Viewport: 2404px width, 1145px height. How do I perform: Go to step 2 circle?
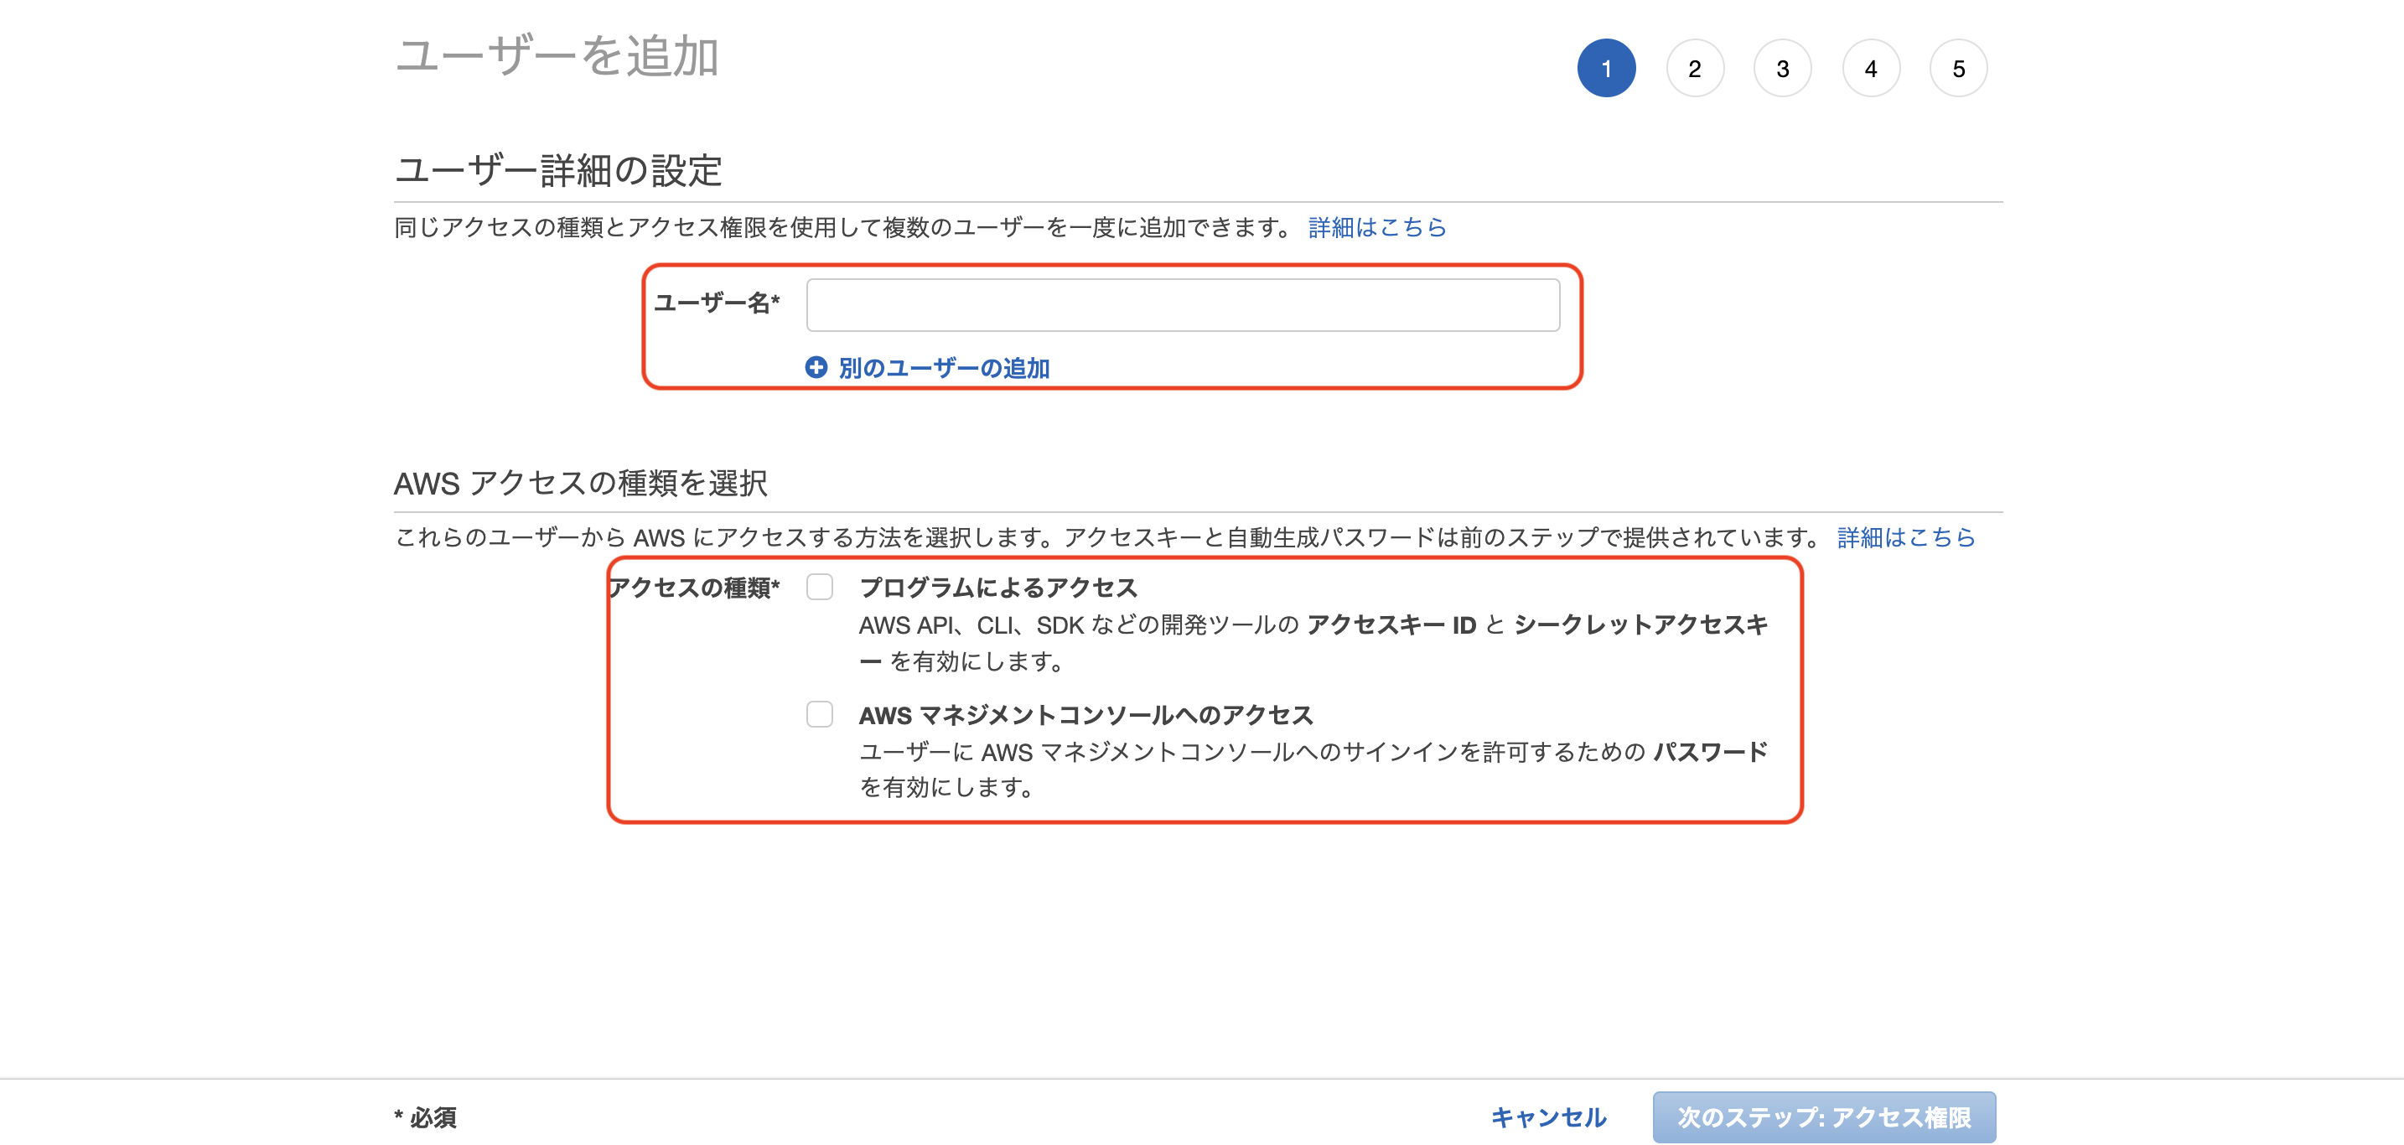click(x=1694, y=68)
